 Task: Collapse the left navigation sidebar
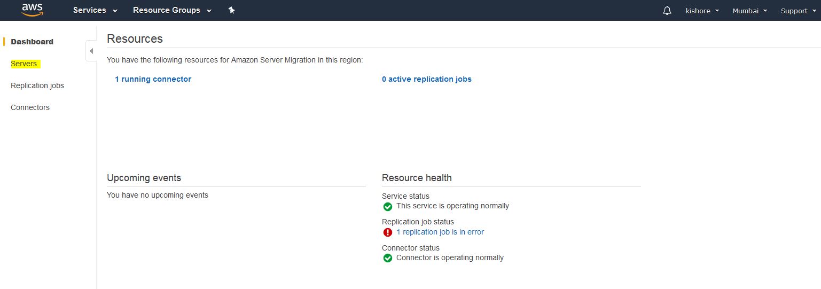[91, 51]
